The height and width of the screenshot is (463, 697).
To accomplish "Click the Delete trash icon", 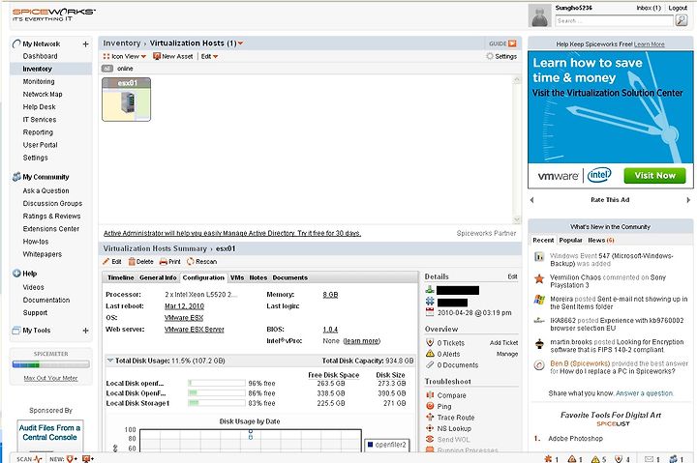I will coord(132,261).
